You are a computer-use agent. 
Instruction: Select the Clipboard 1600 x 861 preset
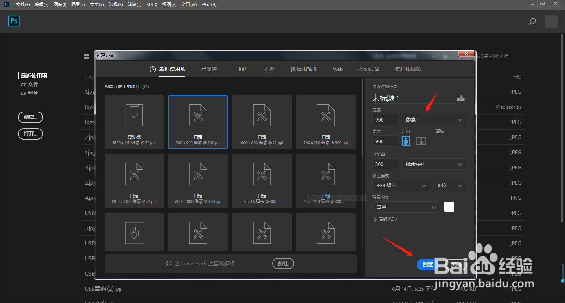pyautogui.click(x=134, y=122)
